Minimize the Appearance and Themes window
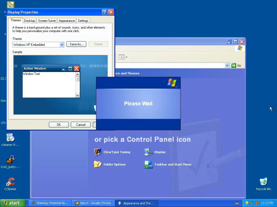This screenshot has height=207, width=277. (229, 42)
